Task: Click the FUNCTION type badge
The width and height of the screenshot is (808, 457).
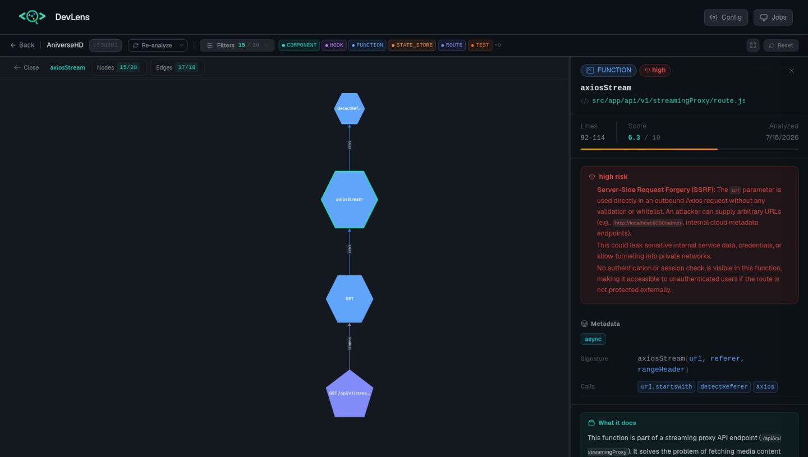Action: [x=608, y=70]
